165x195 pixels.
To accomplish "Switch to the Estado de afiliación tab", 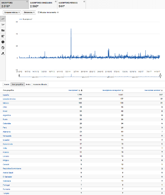I will (40, 85).
